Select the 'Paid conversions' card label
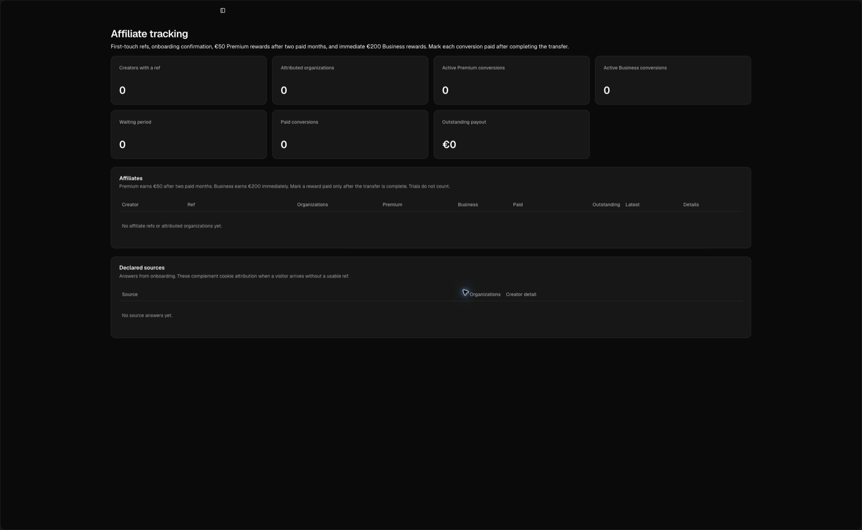Viewport: 862px width, 530px height. (299, 122)
